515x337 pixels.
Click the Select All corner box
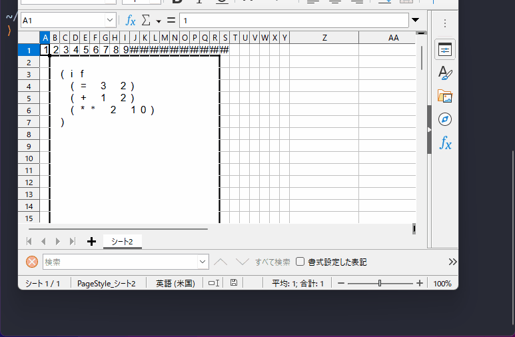tap(29, 37)
